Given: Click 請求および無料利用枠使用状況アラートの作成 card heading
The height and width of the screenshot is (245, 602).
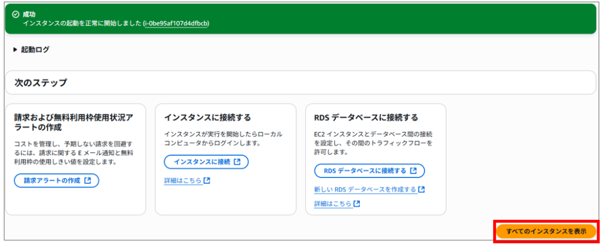Looking at the screenshot, I should pyautogui.click(x=73, y=122).
